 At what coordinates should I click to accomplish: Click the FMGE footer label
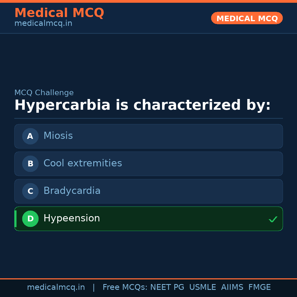259,287
